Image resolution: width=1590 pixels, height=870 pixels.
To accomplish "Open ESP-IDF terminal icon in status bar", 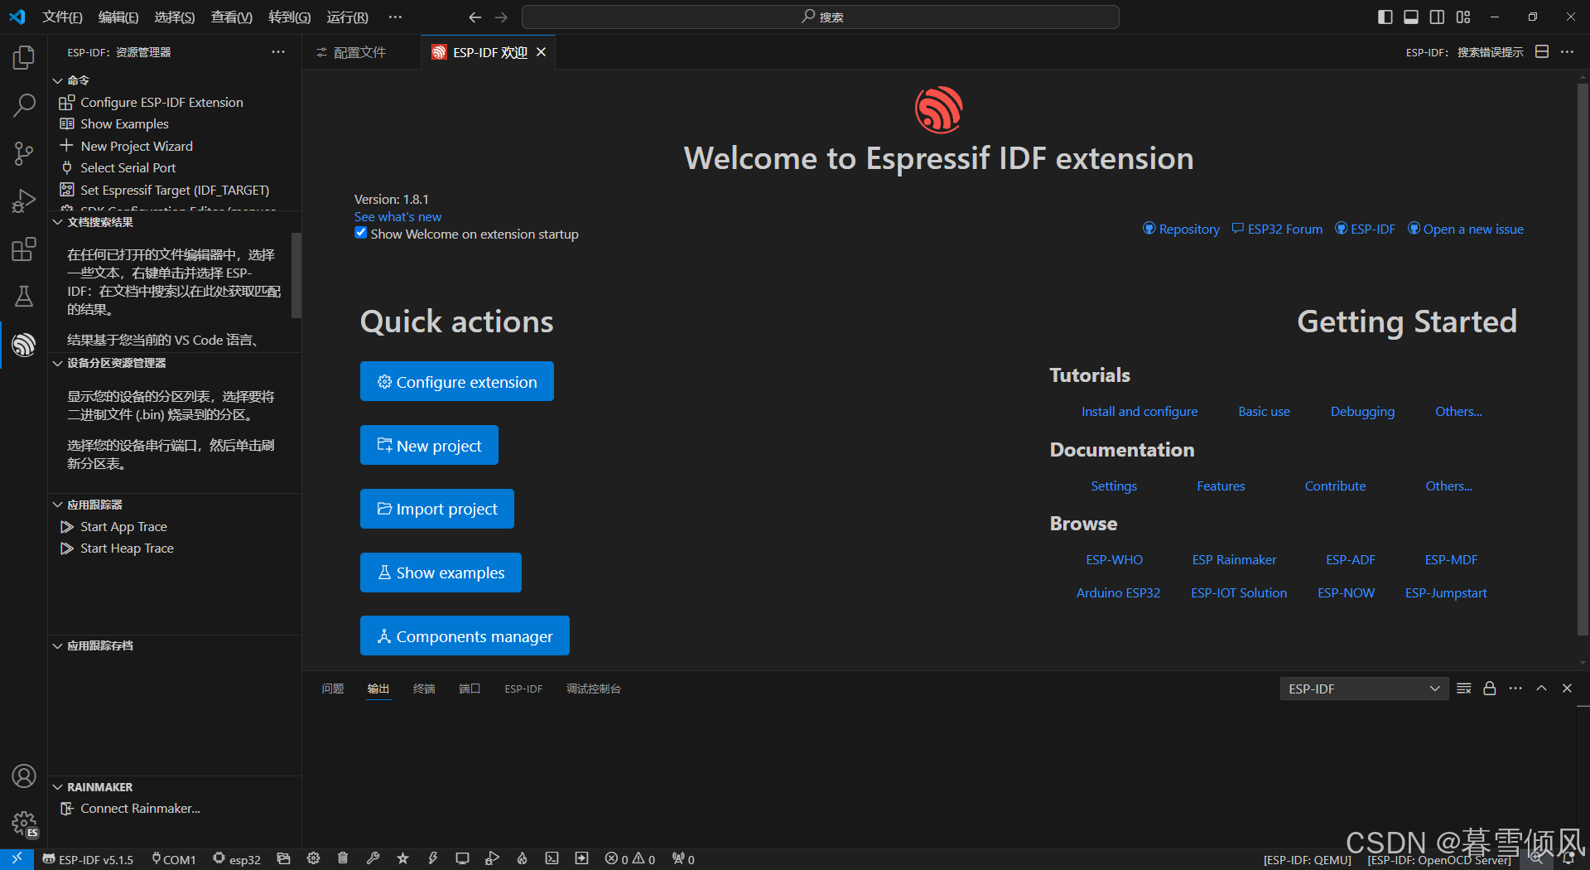I will coord(552,859).
